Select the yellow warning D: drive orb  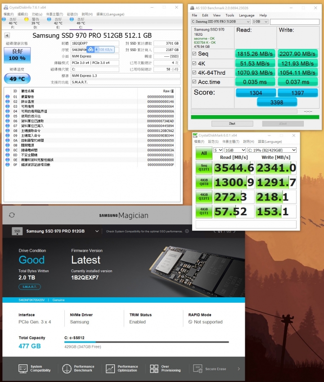coord(26,19)
